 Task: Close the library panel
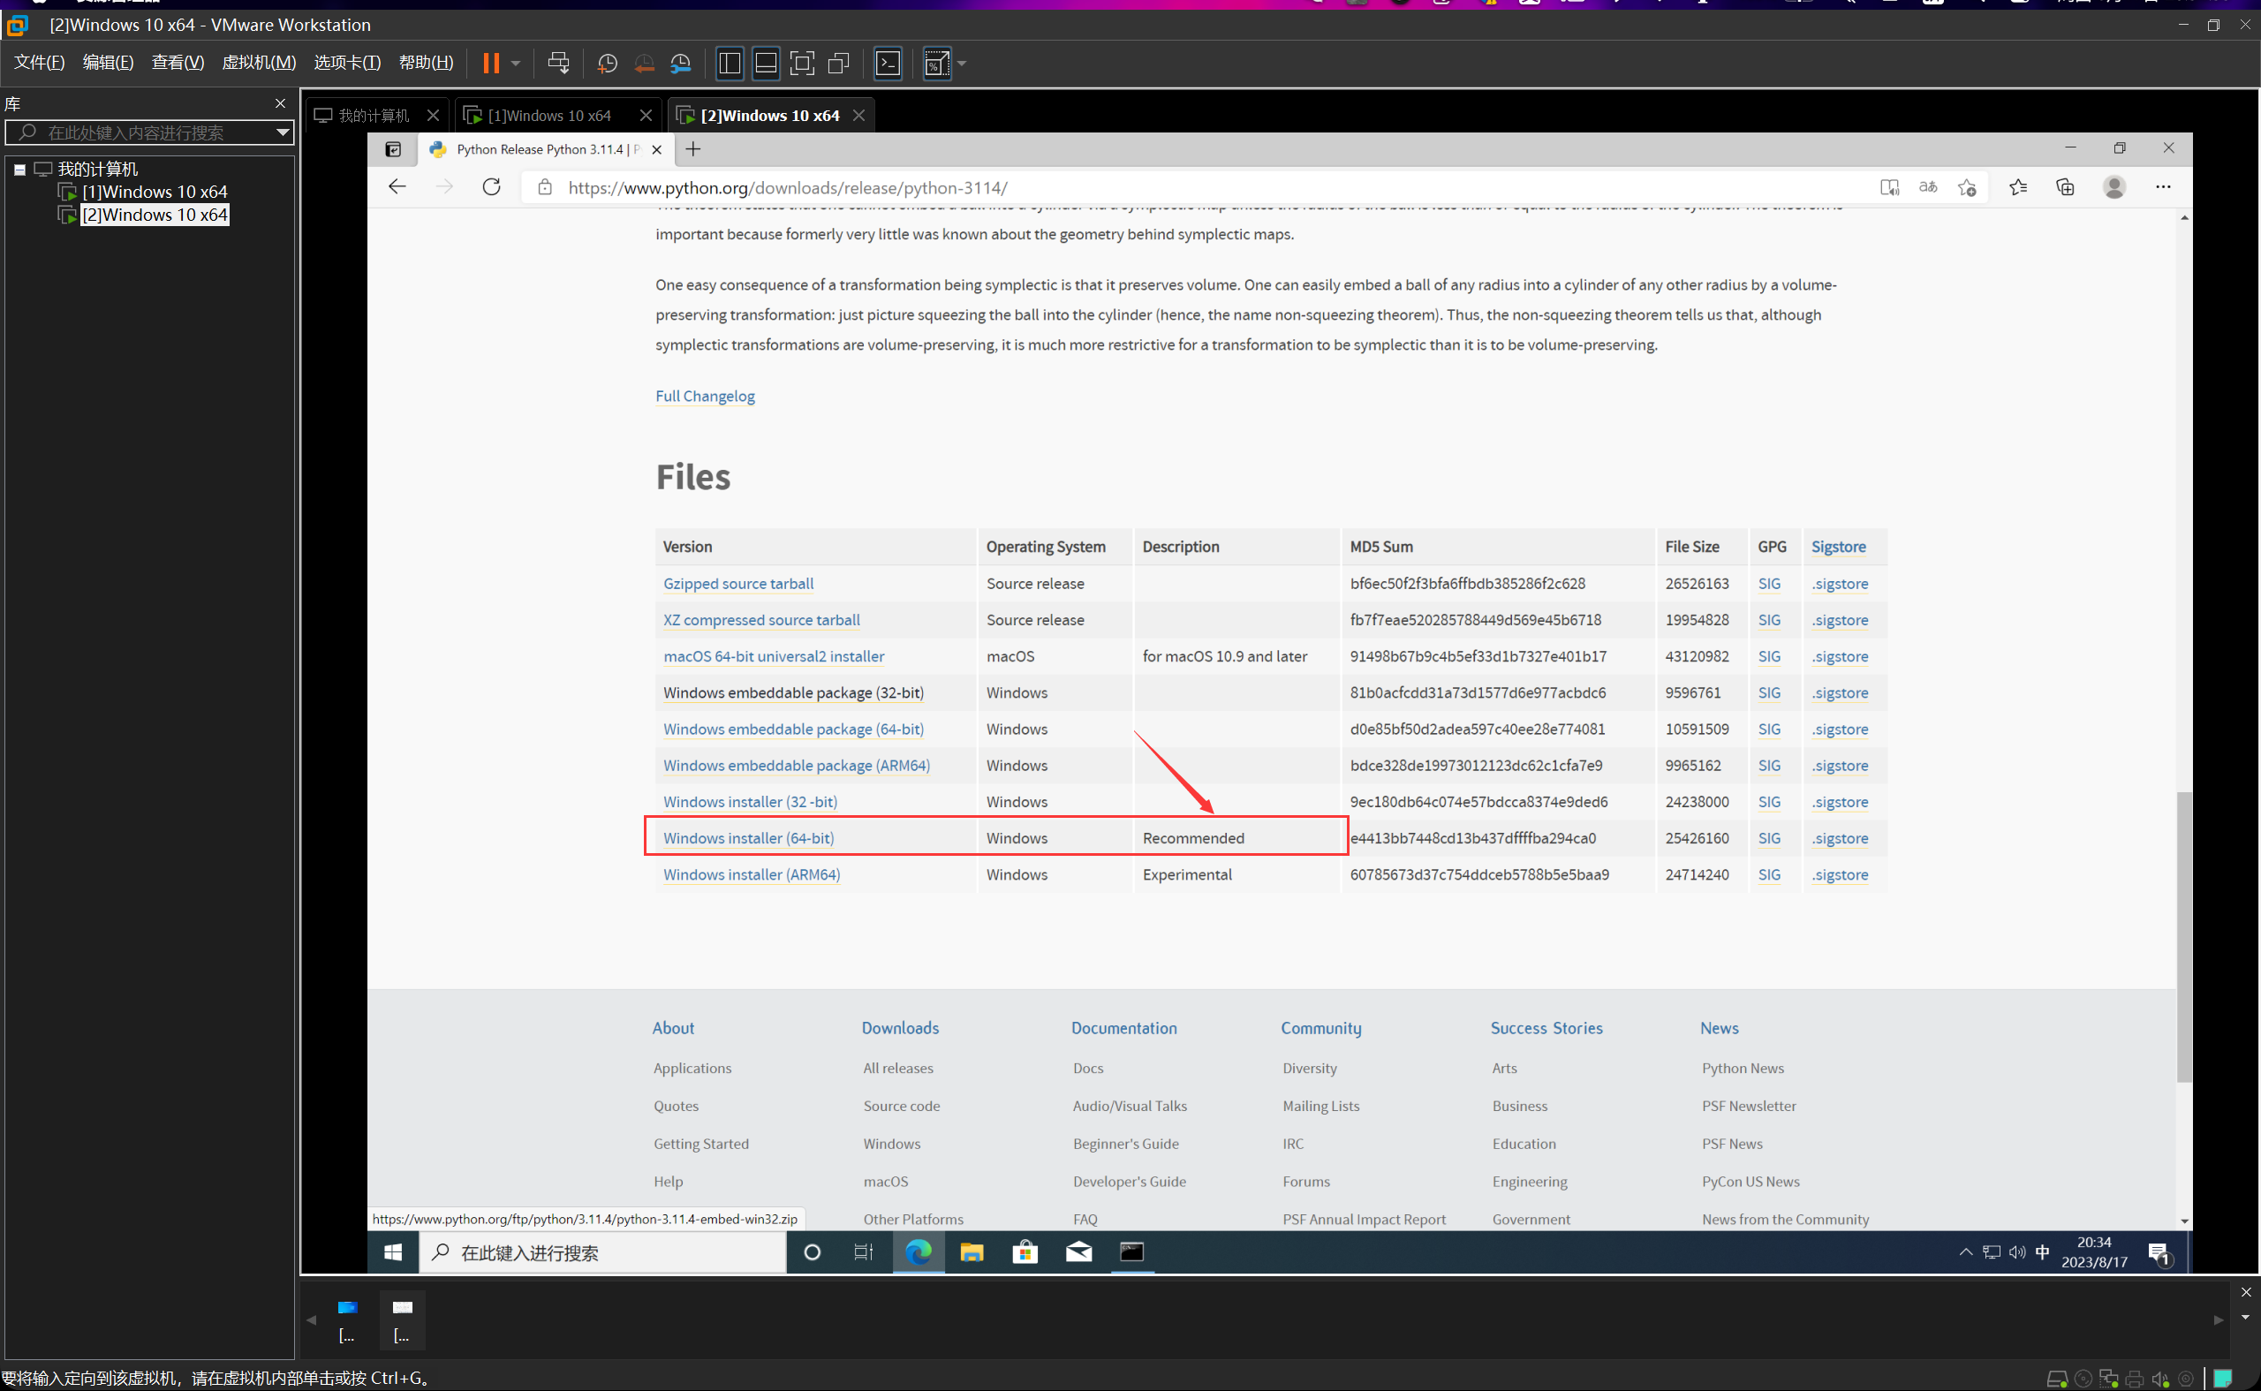point(281,103)
